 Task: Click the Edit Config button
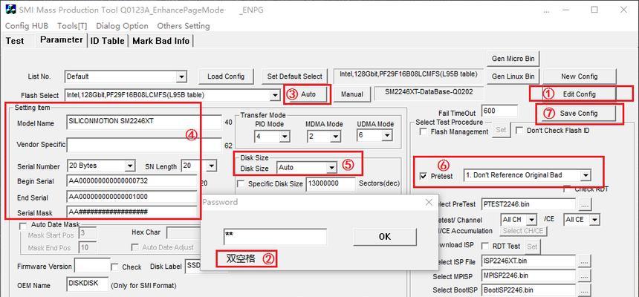point(579,94)
